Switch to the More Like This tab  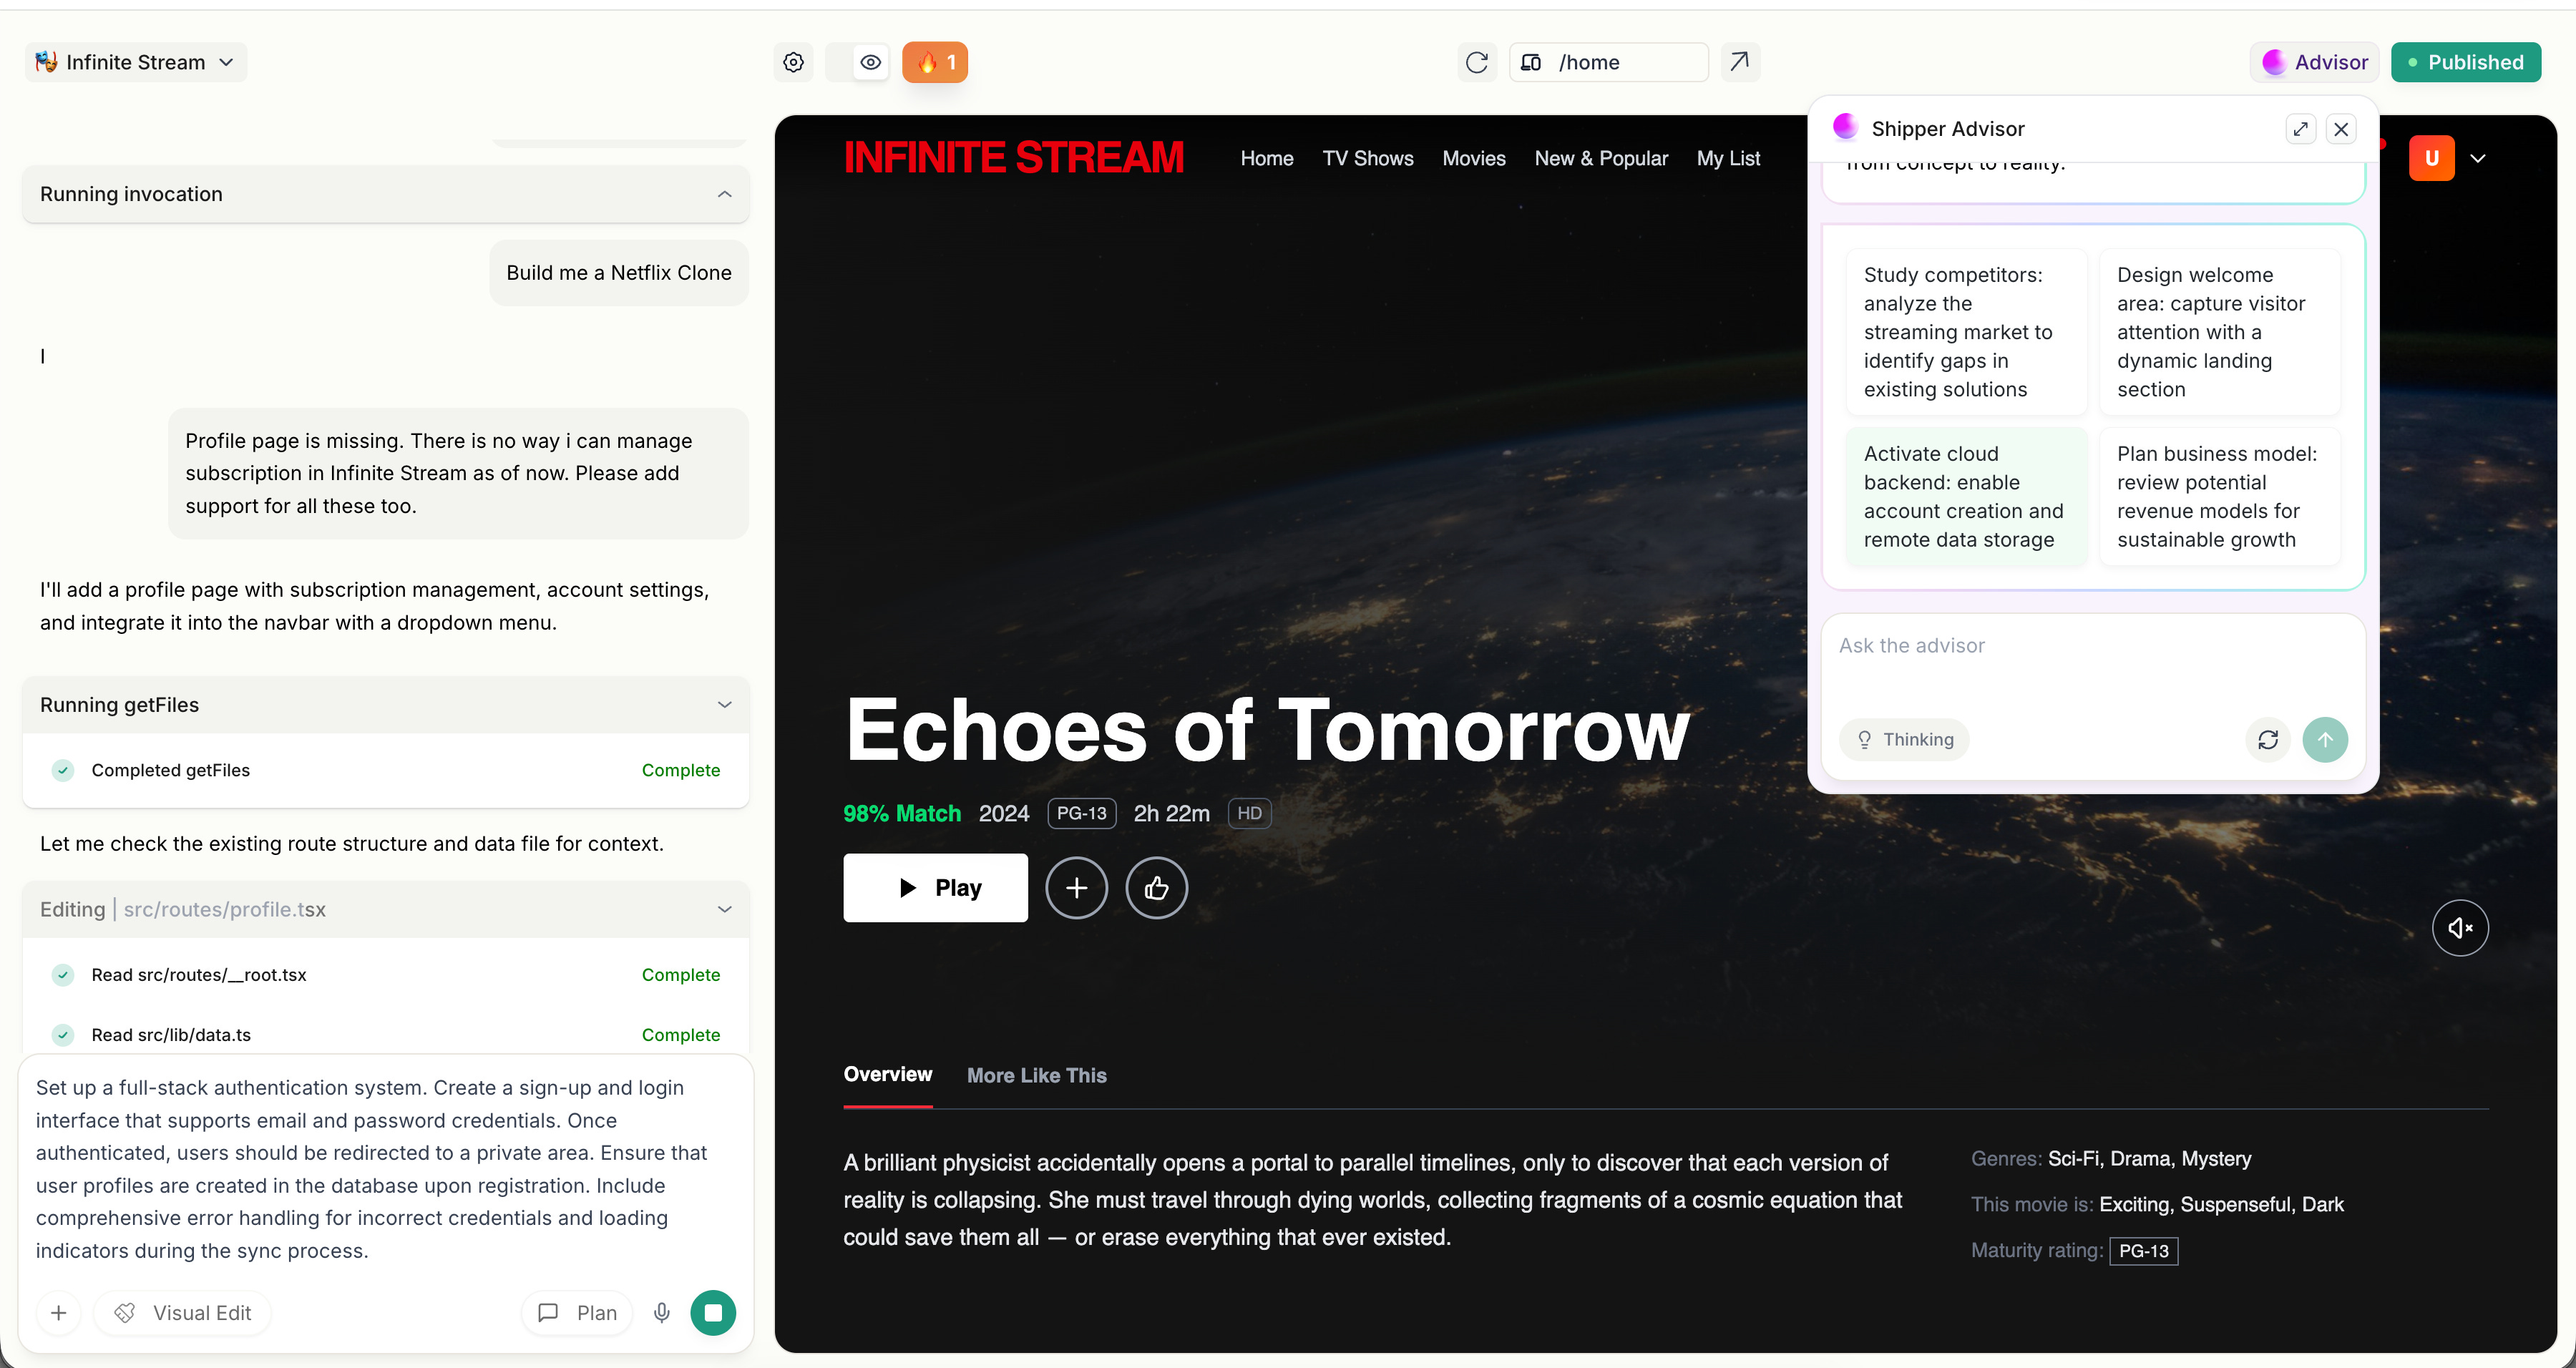coord(1036,1075)
